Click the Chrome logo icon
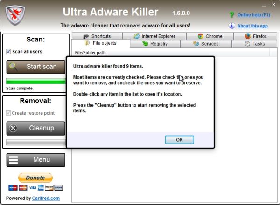The width and height of the screenshot is (280, 205). (x=201, y=36)
